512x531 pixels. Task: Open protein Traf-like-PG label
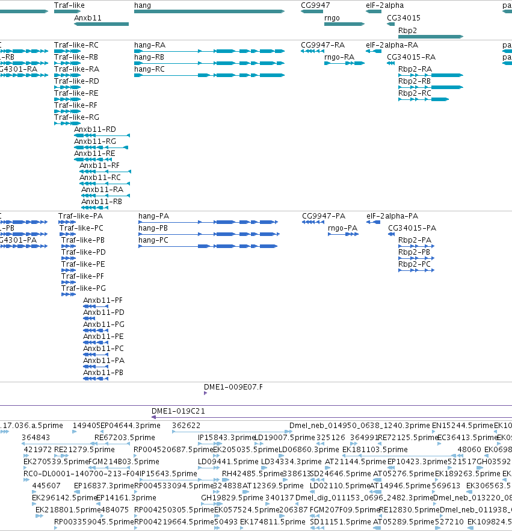point(84,288)
